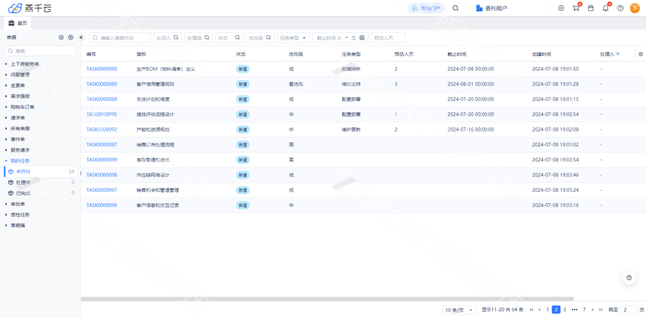Click the global search magnifier icon
Viewport: 646px width, 318px height.
click(x=456, y=8)
